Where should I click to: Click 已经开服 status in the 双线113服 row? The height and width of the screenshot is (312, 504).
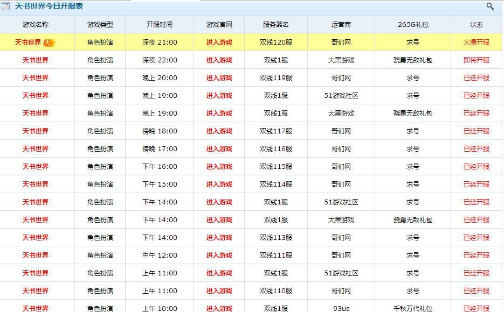point(477,238)
